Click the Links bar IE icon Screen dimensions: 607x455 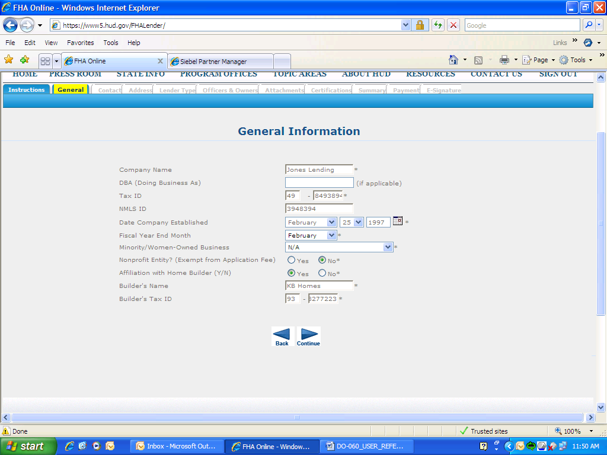588,43
